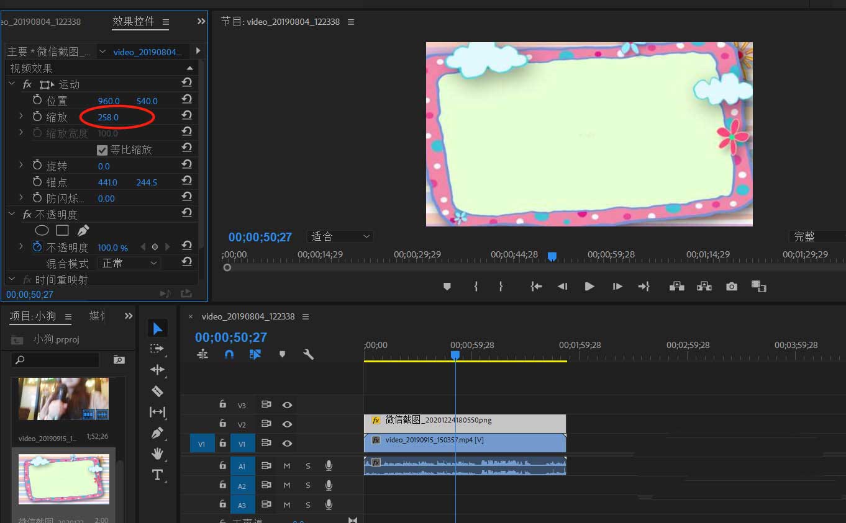Select the Type tool
Viewport: 846px width, 523px height.
click(157, 475)
